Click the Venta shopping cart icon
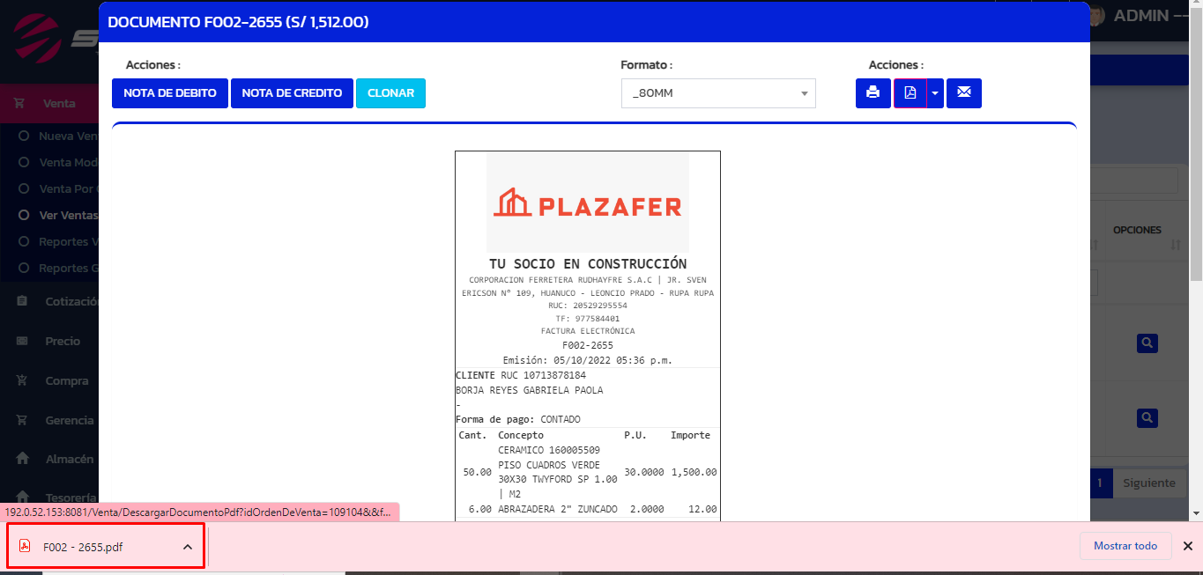This screenshot has height=575, width=1203. pyautogui.click(x=19, y=103)
